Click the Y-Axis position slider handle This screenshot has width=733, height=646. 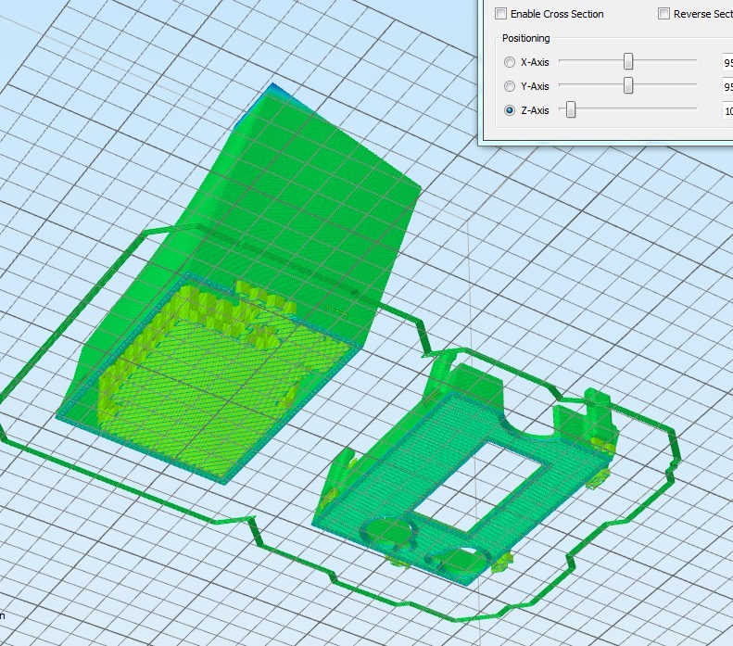tap(628, 85)
